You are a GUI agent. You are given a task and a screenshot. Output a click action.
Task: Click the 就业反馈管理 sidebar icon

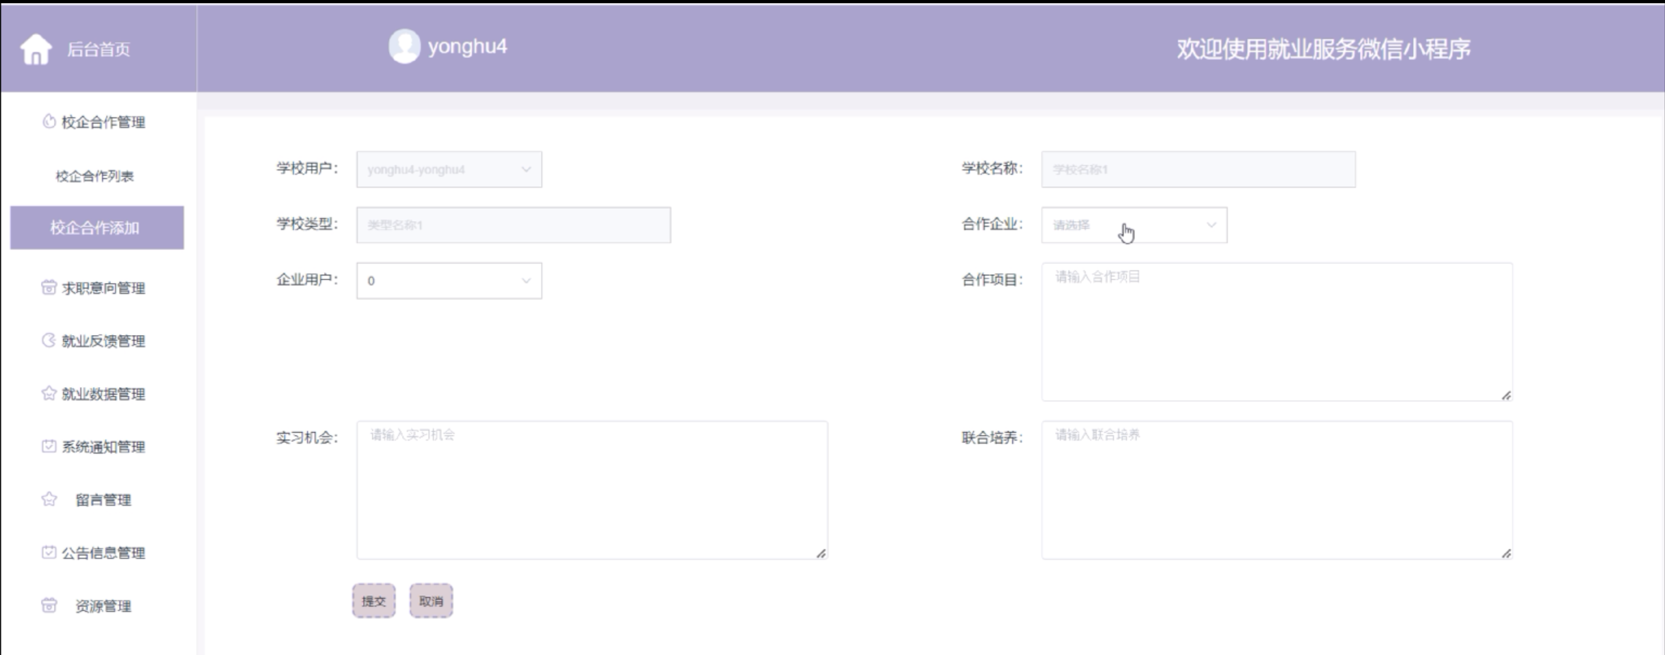click(x=49, y=341)
